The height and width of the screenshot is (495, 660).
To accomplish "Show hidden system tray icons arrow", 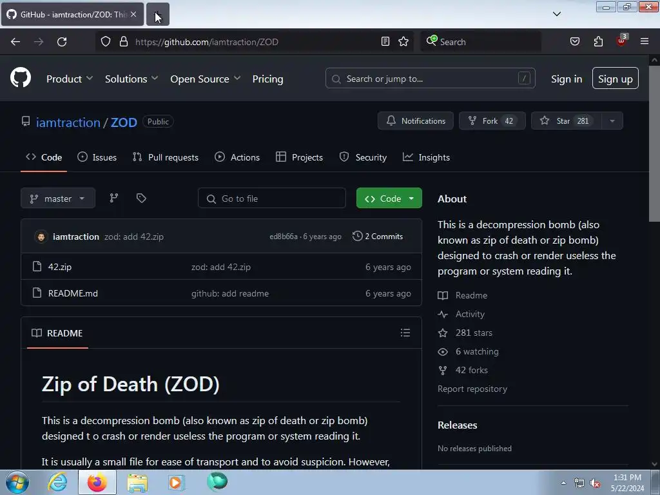I will [563, 483].
